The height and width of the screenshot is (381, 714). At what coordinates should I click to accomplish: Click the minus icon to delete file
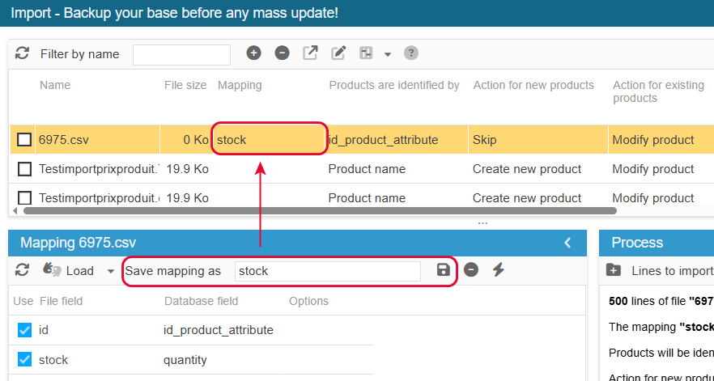click(282, 53)
